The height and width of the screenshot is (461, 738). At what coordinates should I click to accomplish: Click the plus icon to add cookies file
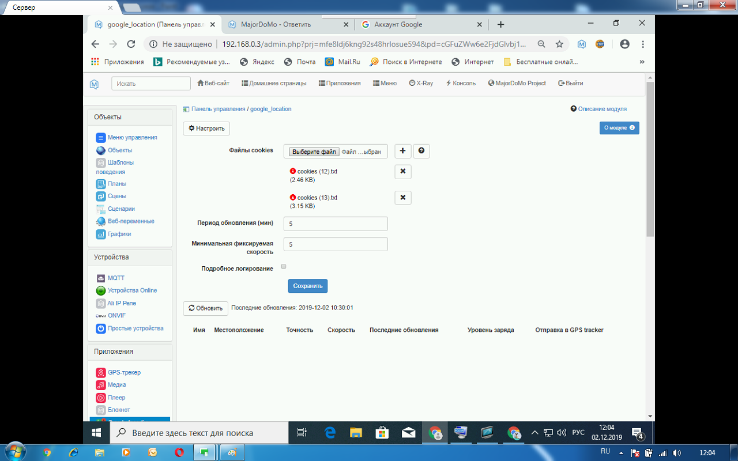402,151
